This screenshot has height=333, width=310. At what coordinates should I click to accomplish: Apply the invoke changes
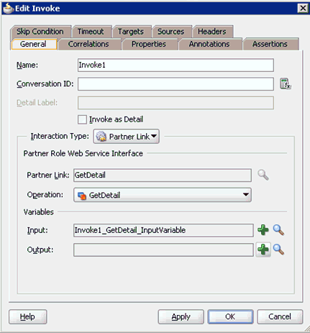(181, 316)
